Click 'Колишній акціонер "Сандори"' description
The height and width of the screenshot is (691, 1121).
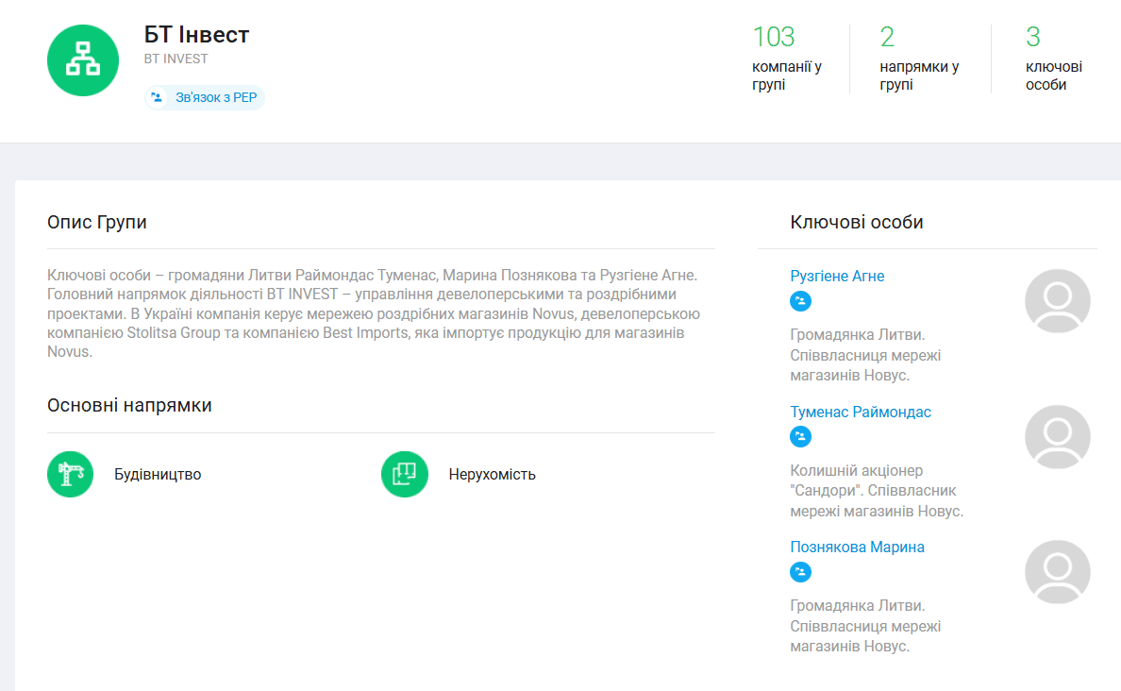(x=877, y=491)
